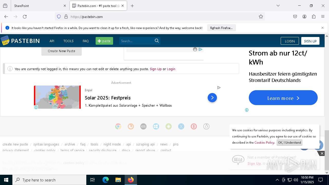Viewport: 329px width, 185px height.
Task: Follow the Login link in not-logged-in notice
Action: 171,69
